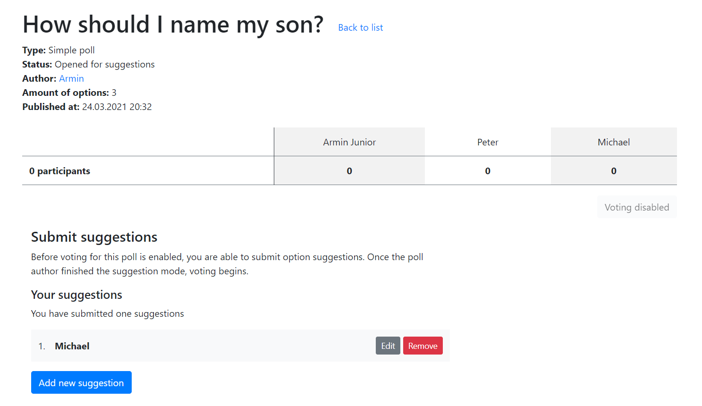Click Add new suggestion button
This screenshot has height=406, width=702.
(x=81, y=383)
